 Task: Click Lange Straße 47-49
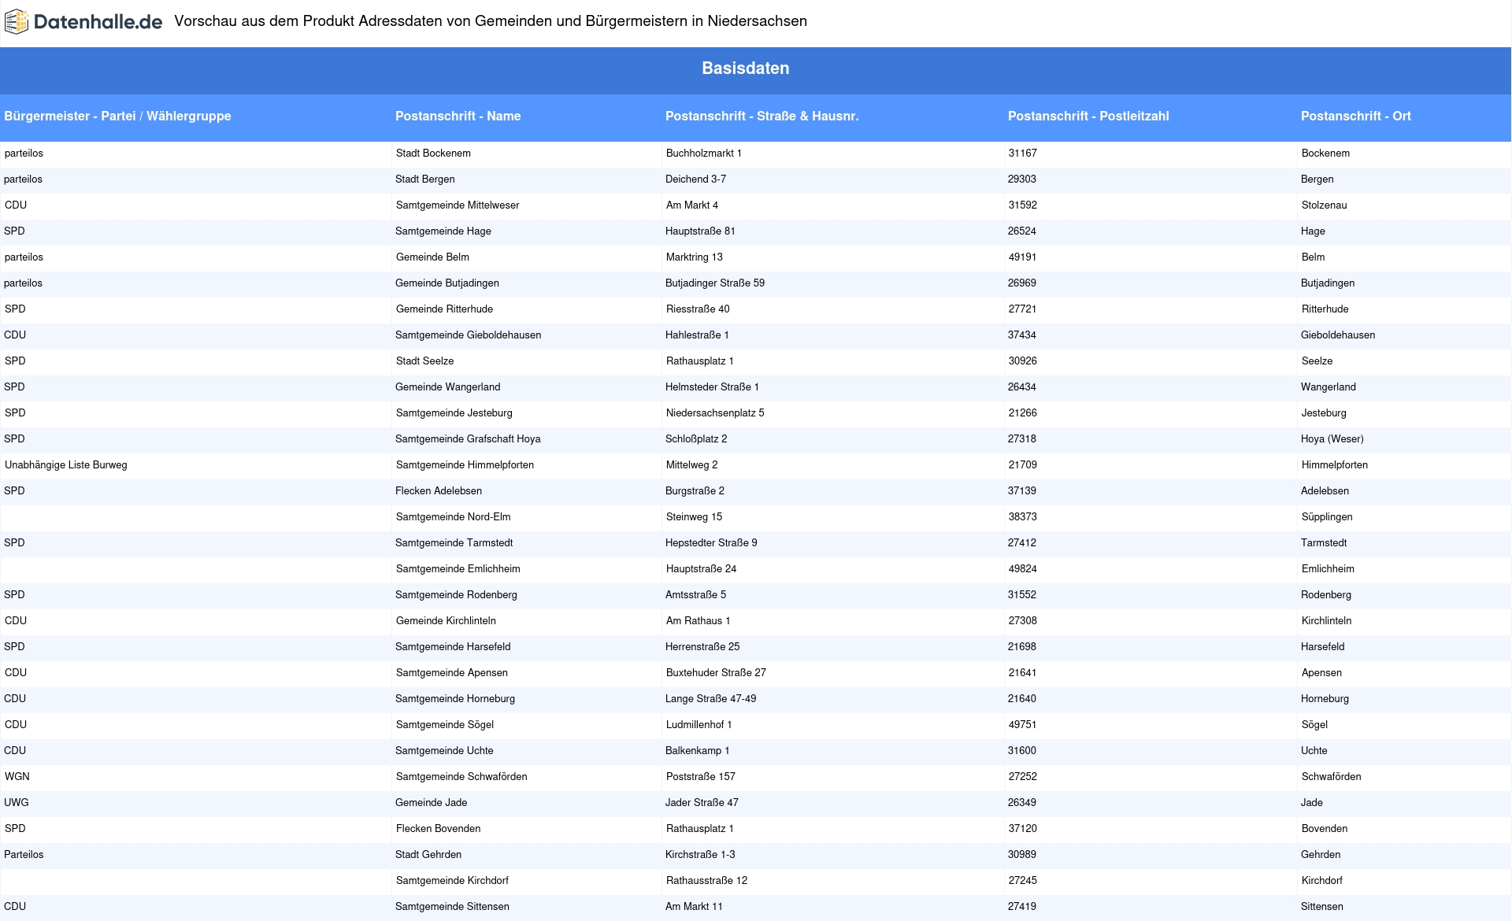[x=711, y=699]
